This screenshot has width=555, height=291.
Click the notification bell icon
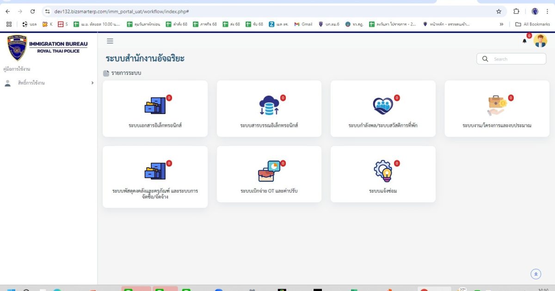point(524,41)
